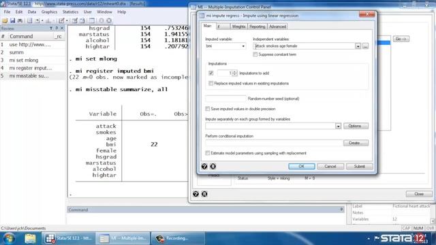Click the Random-number seed input field
The width and height of the screenshot is (436, 245).
point(225,99)
